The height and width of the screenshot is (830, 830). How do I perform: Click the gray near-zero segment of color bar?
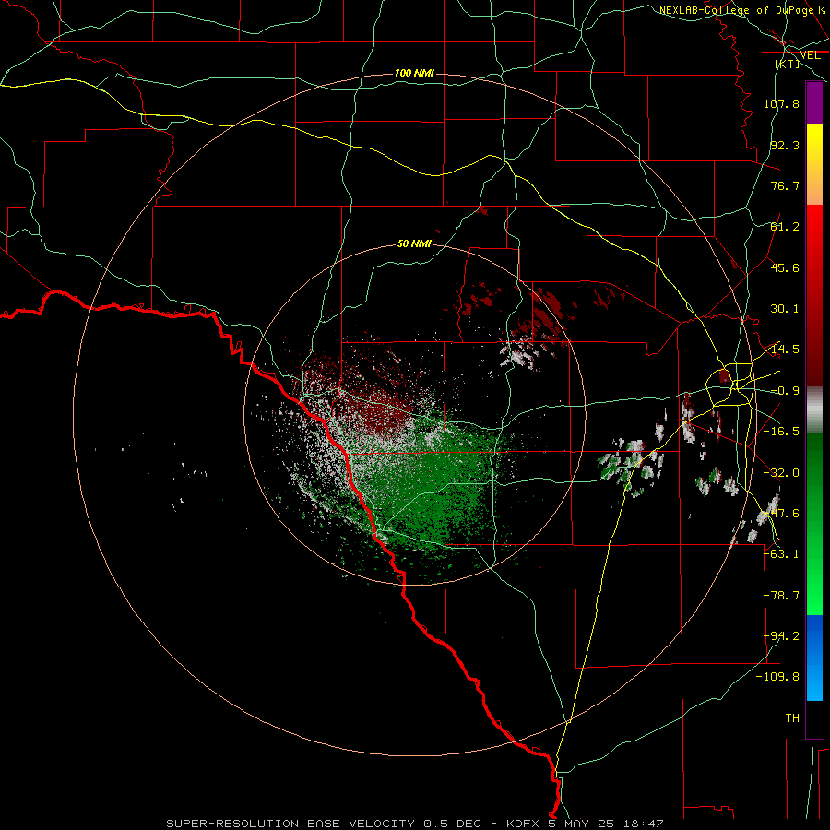tap(814, 410)
